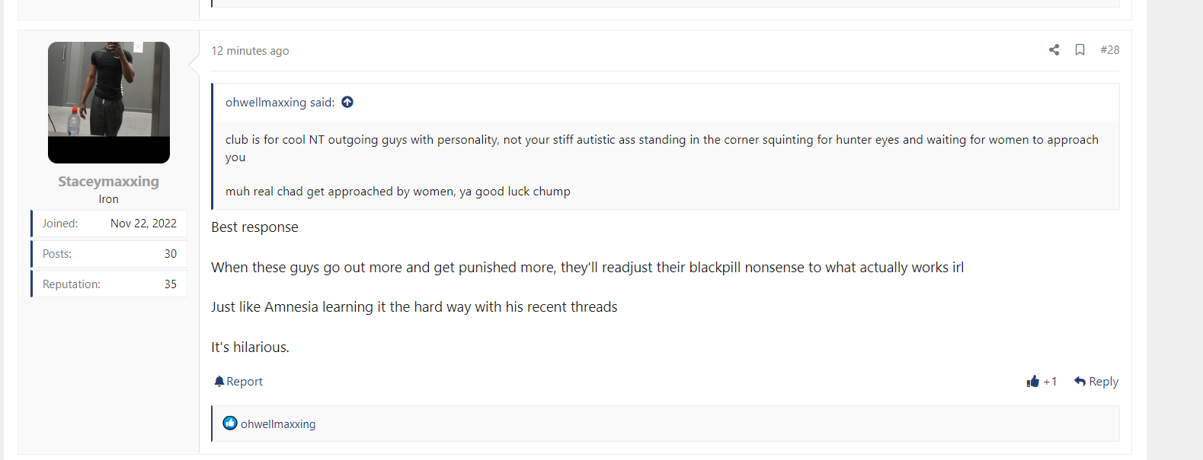Image resolution: width=1203 pixels, height=460 pixels.
Task: Open the Staceymaxxing avatar image
Action: coord(109,103)
